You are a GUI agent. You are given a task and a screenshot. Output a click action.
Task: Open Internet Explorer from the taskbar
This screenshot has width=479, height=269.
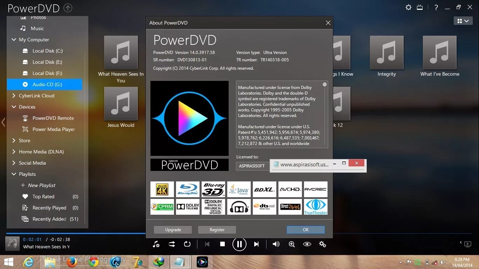(x=28, y=262)
